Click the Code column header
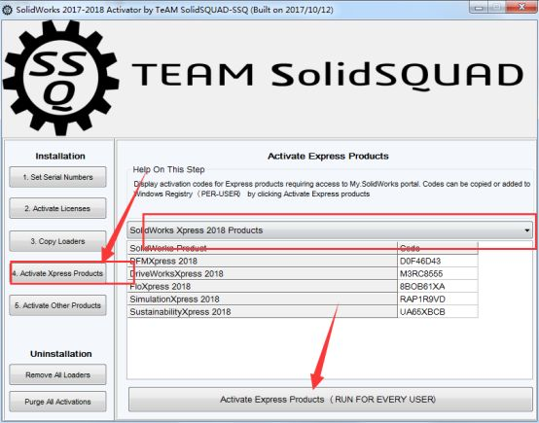Screen dimensions: 539x423 [438, 248]
